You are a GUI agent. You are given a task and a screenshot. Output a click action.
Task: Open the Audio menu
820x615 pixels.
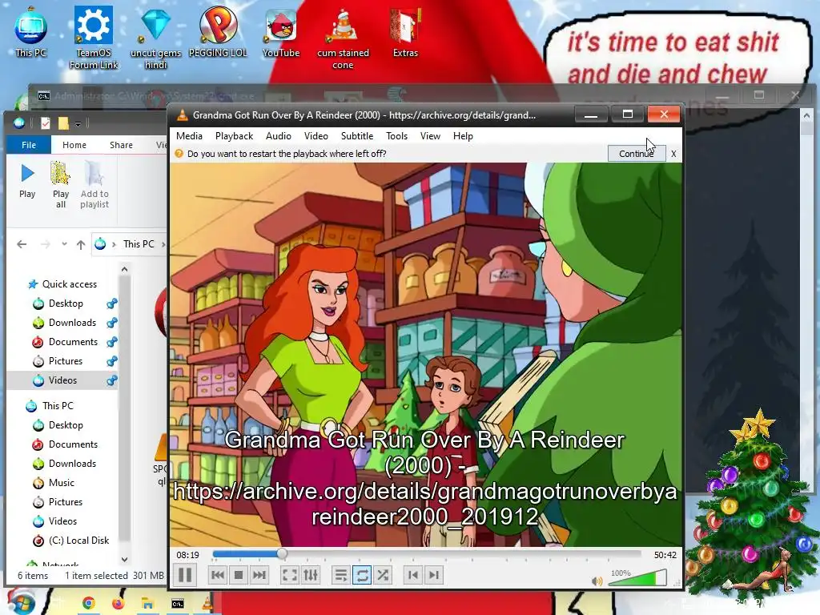tap(278, 136)
